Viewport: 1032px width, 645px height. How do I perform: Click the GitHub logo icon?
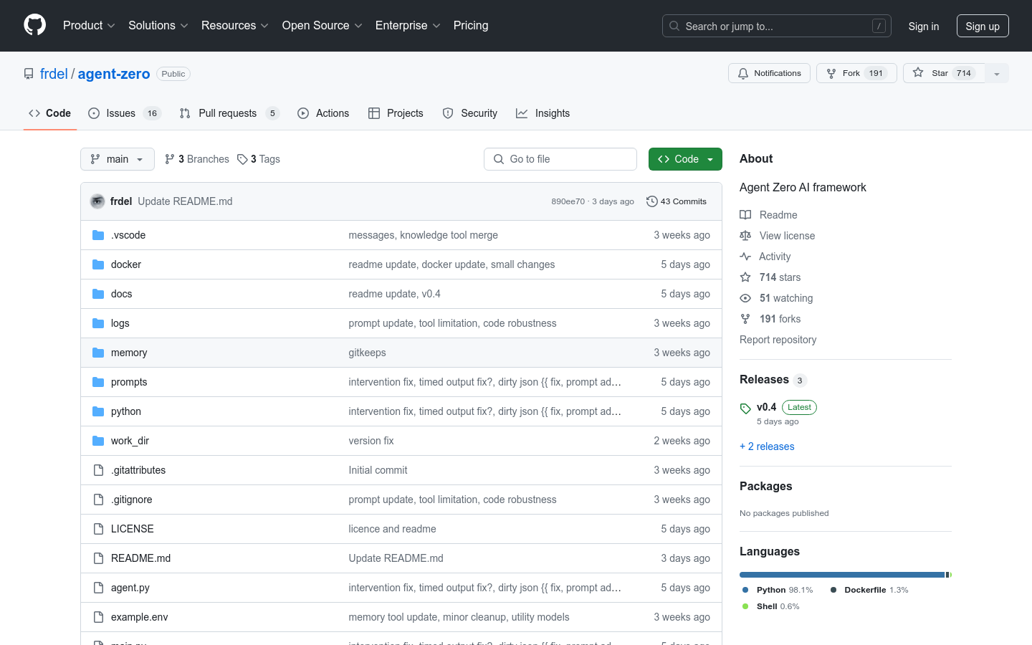(x=34, y=25)
